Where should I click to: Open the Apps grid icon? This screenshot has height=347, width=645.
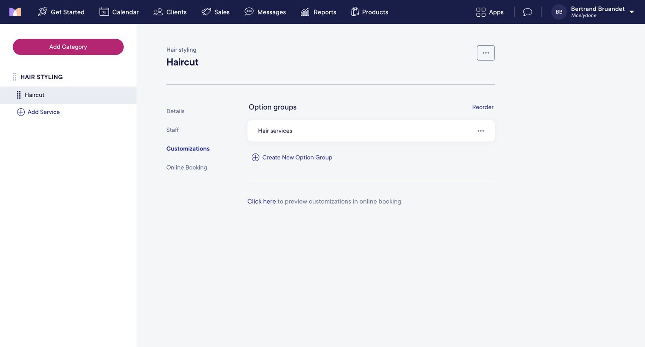pyautogui.click(x=481, y=12)
